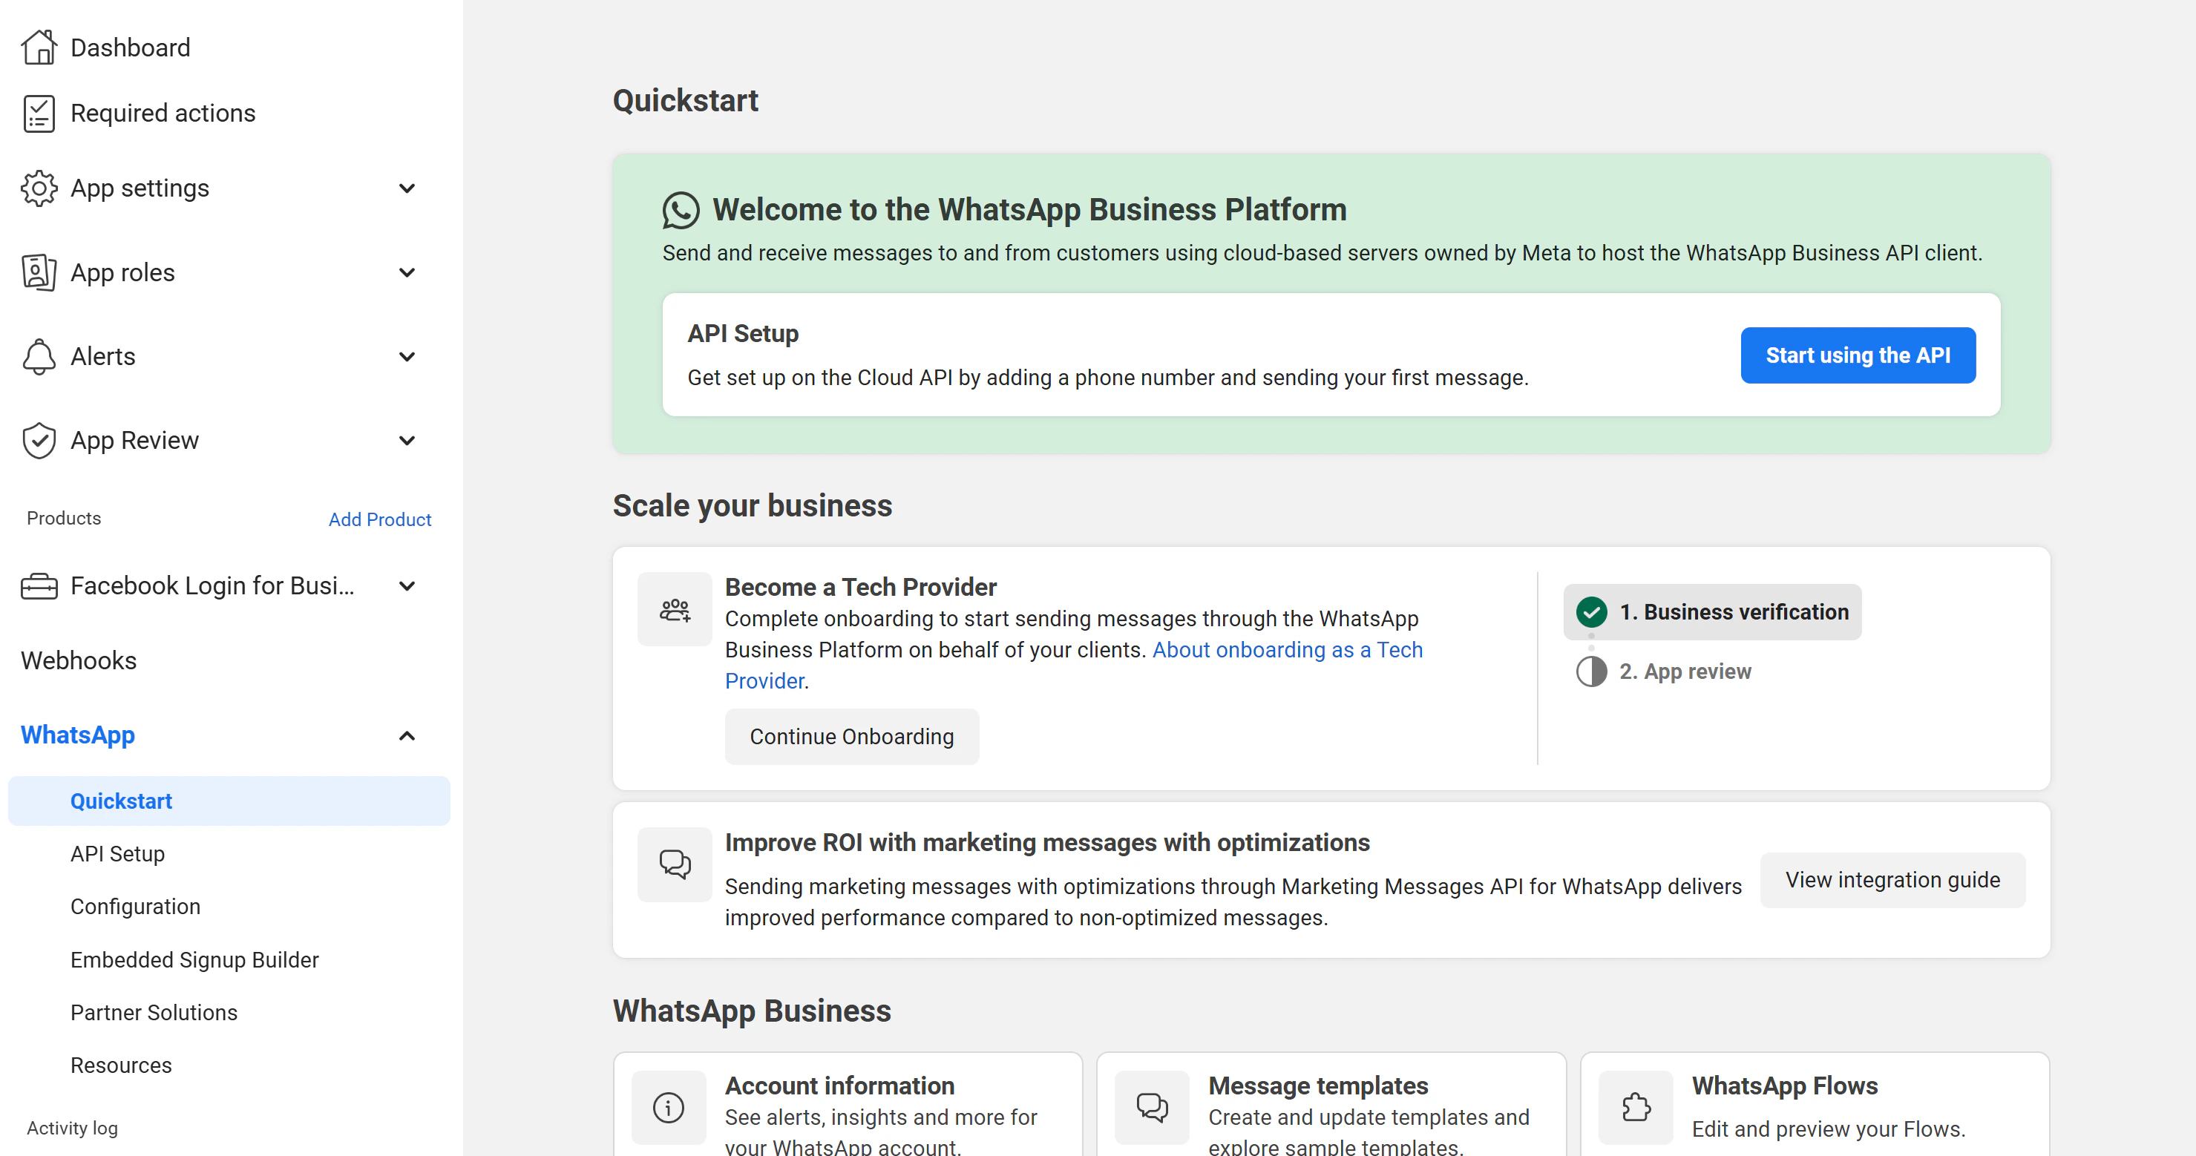Open Partner Solutions page
Viewport: 2196px width, 1156px height.
pos(154,1013)
